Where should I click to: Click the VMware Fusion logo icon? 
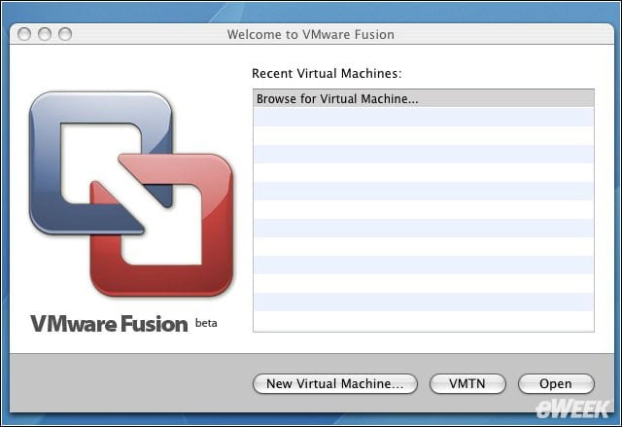point(131,194)
